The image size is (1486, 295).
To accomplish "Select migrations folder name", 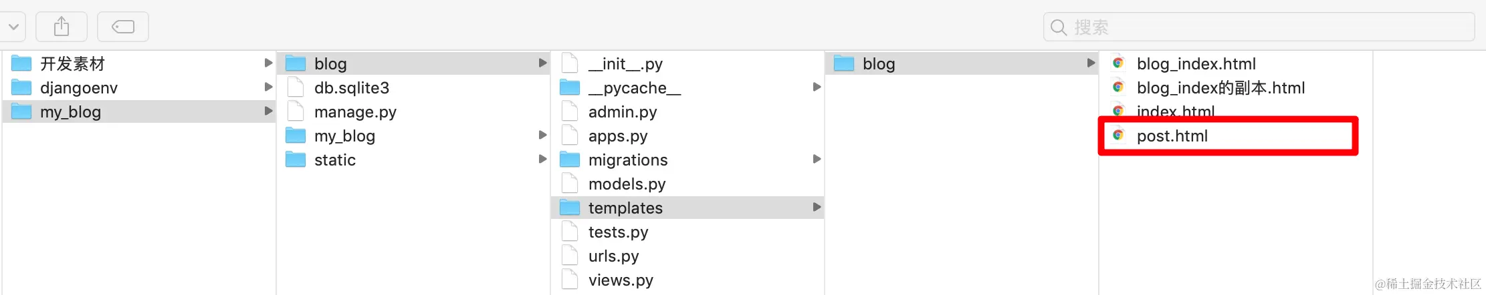I will 628,160.
